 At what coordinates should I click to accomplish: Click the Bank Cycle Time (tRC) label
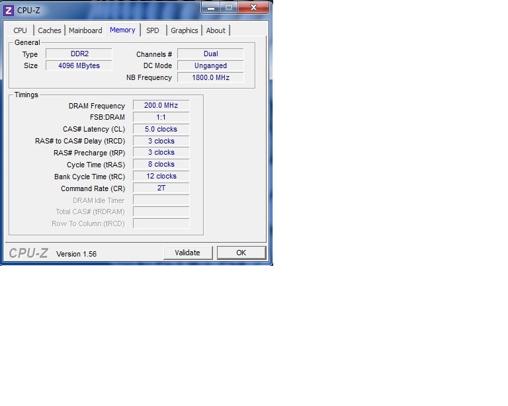point(90,177)
